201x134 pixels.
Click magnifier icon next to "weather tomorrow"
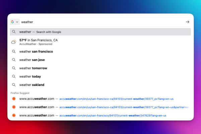(x=14, y=68)
